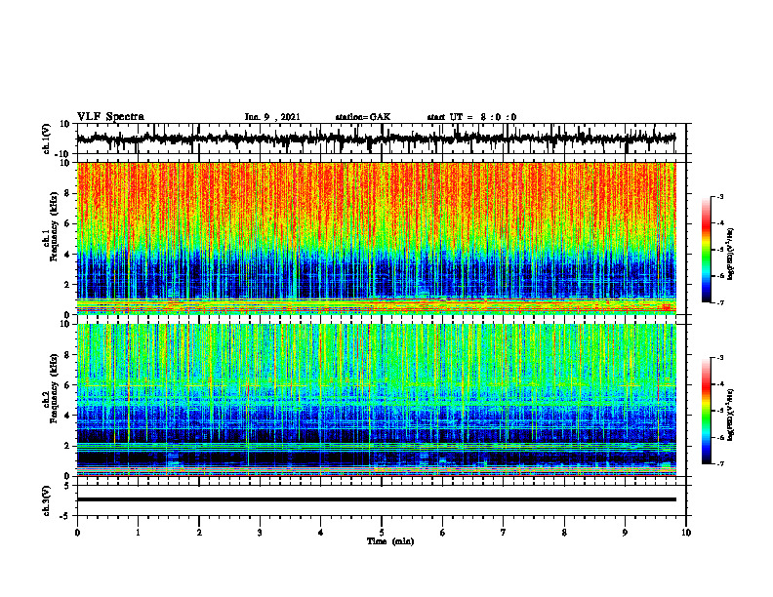Click the '-7' label on ch.1 colorbar
The width and height of the screenshot is (773, 597).
[719, 302]
